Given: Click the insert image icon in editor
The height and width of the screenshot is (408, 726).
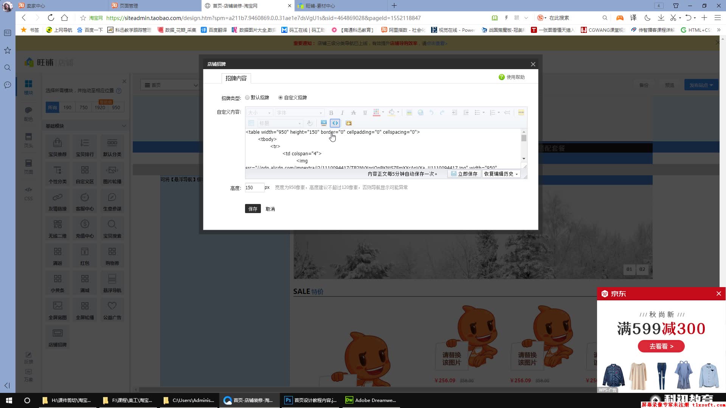Looking at the screenshot, I should 409,113.
